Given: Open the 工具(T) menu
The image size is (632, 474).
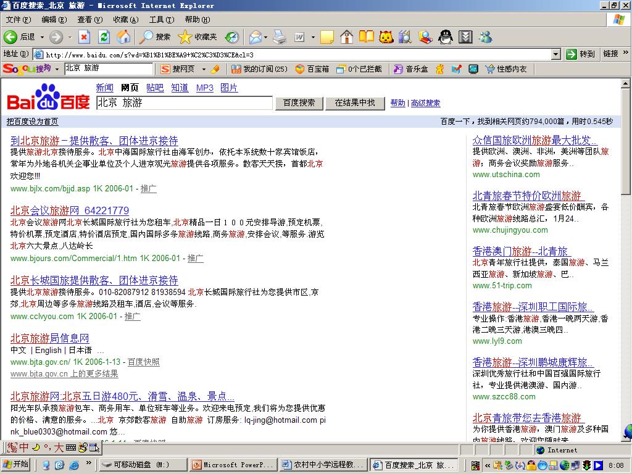Looking at the screenshot, I should click(162, 19).
